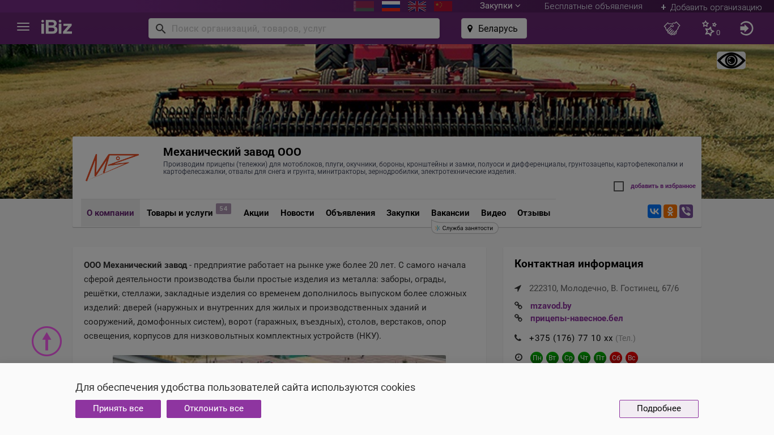Click the link icon beside mzavod.by
Image resolution: width=774 pixels, height=435 pixels.
pos(518,306)
